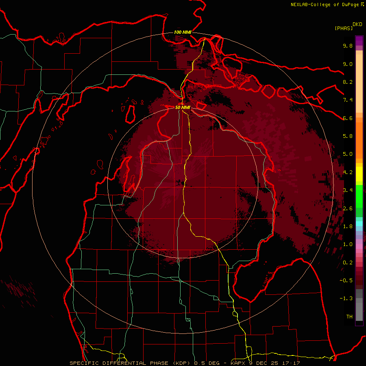Pick the bright green segment of the color bar
366x366 pixels.
tap(359, 196)
